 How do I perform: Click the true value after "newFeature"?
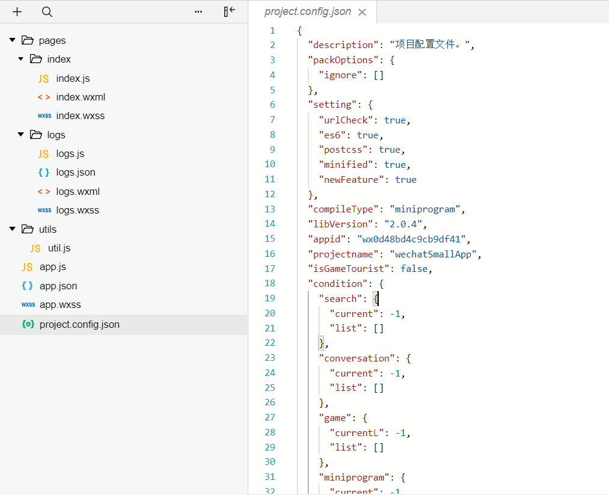pyautogui.click(x=405, y=180)
